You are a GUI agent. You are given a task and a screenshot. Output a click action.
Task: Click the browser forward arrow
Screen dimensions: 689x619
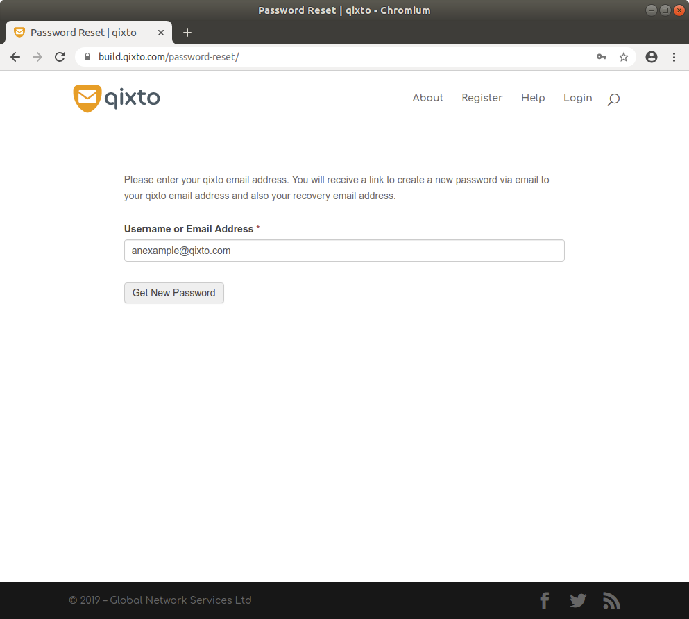37,57
